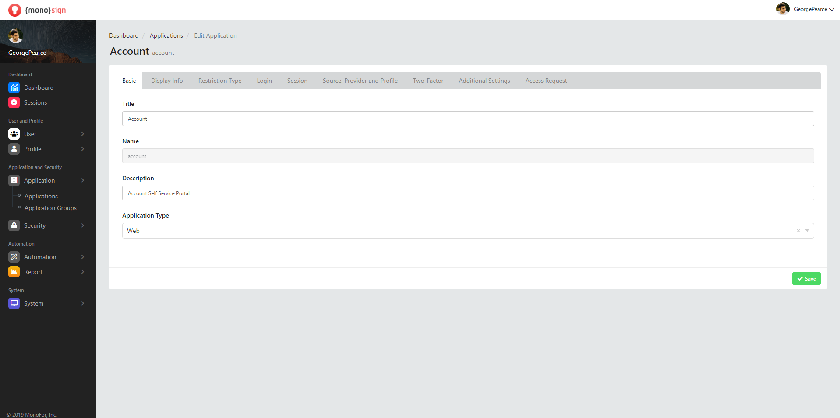The width and height of the screenshot is (840, 418).
Task: Expand the Profile menu chevron
Action: (83, 149)
